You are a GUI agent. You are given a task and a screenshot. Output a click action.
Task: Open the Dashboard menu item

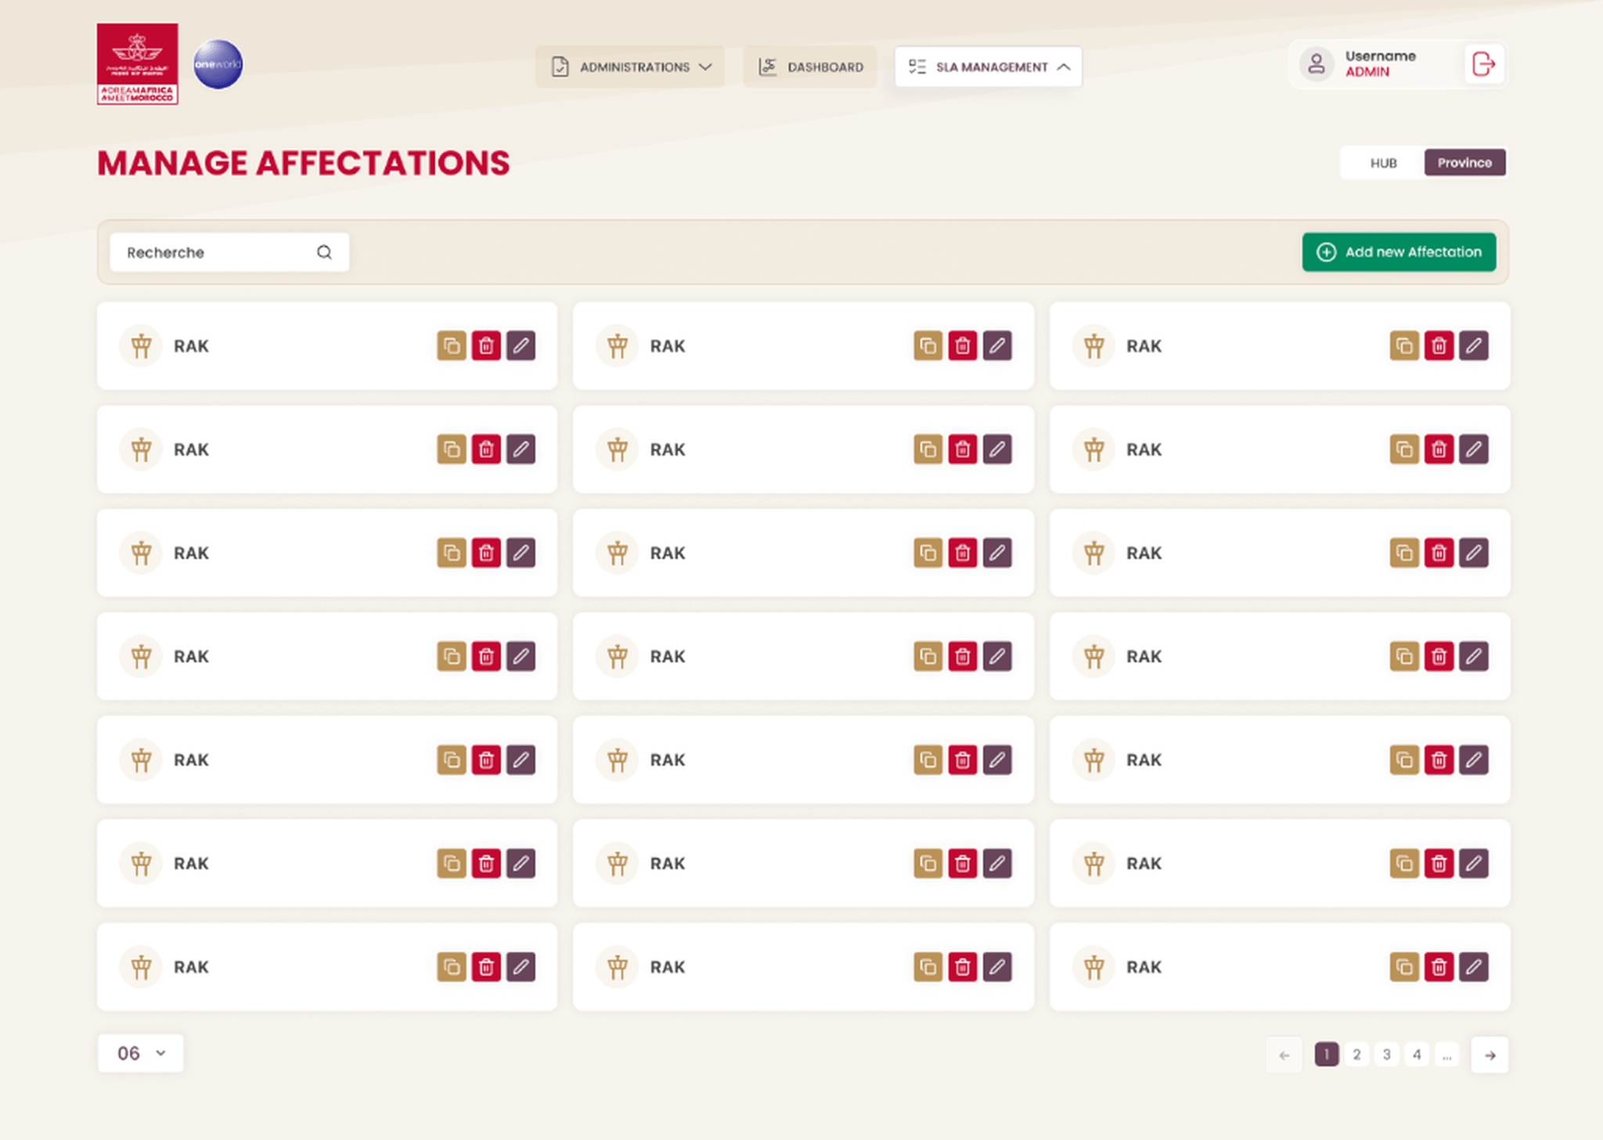(x=810, y=67)
